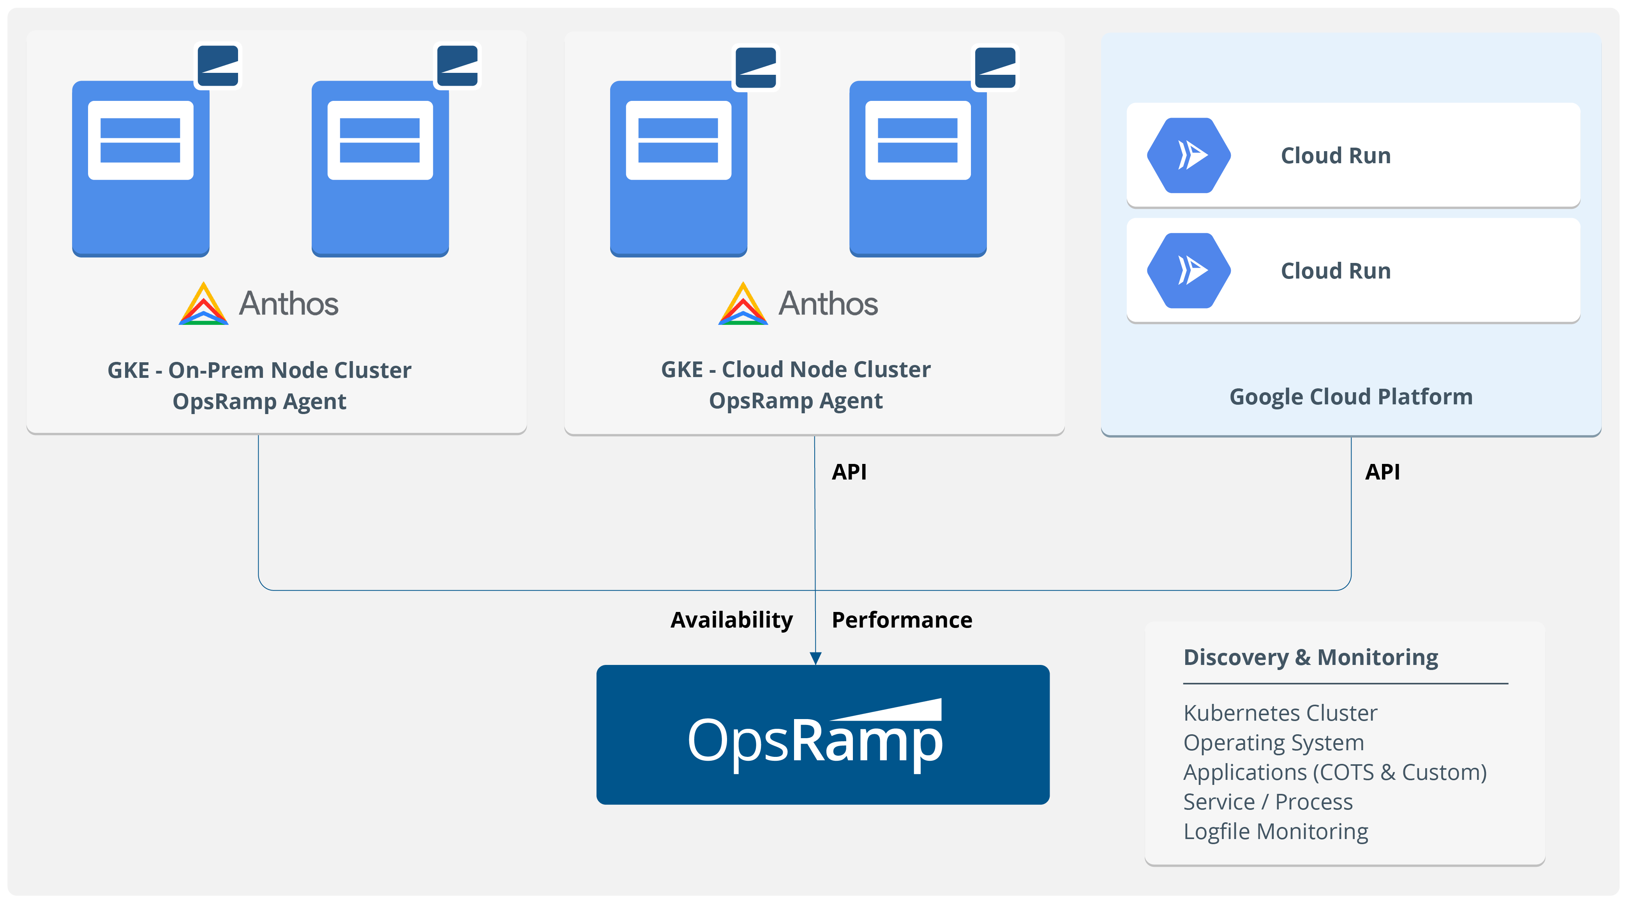Viewport: 1629px width, 908px height.
Task: Select OpsRamp agent badge on right On-Prem server
Action: (457, 66)
